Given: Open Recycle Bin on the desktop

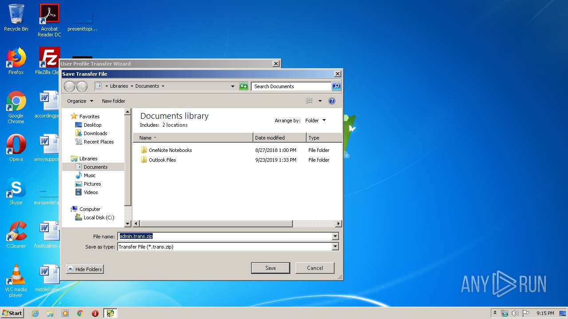Looking at the screenshot, I should pyautogui.click(x=16, y=18).
